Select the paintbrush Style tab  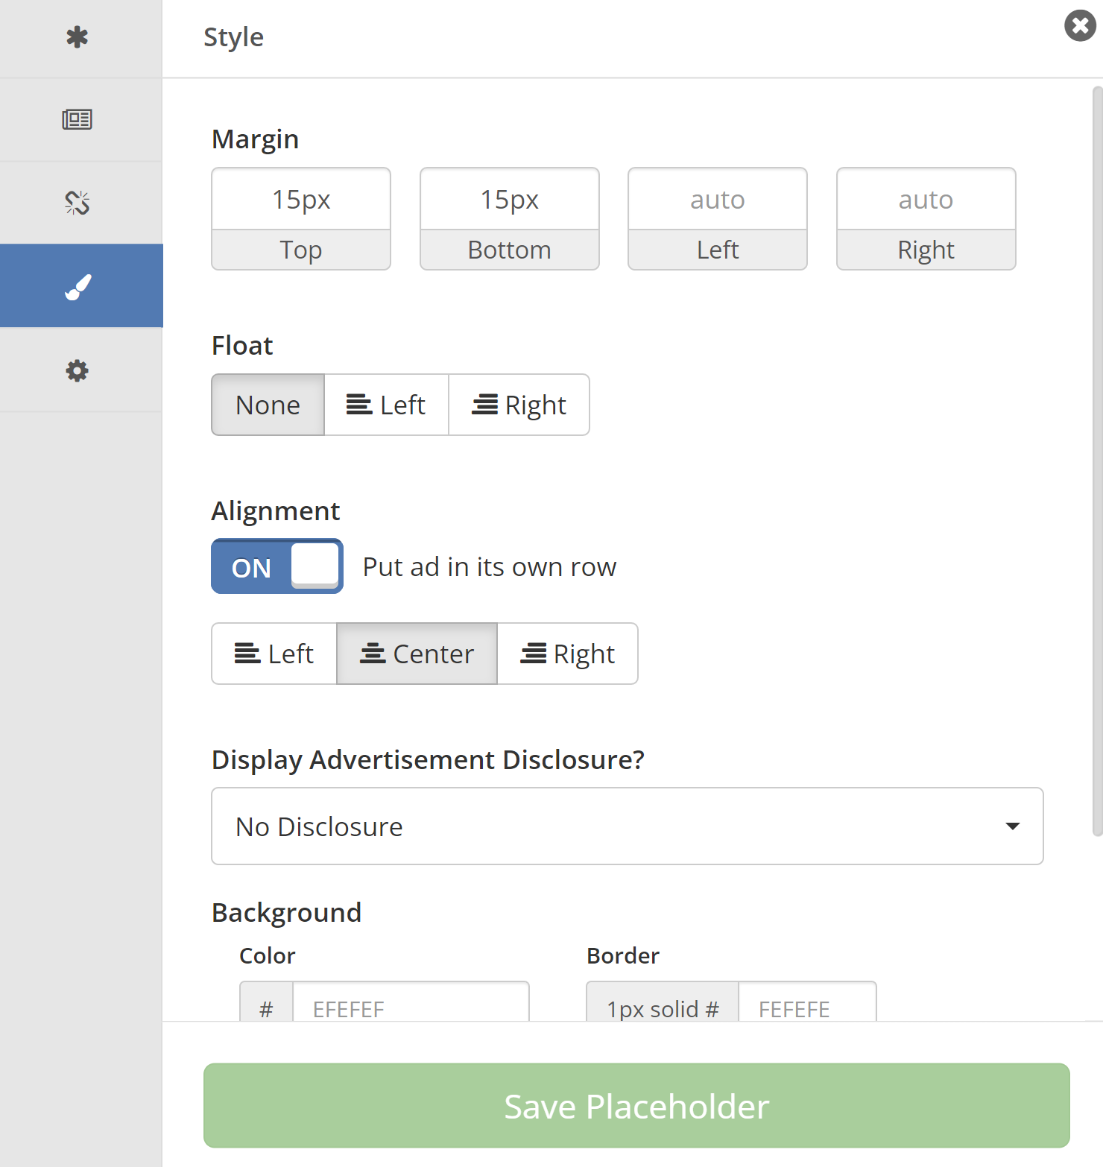coord(79,286)
